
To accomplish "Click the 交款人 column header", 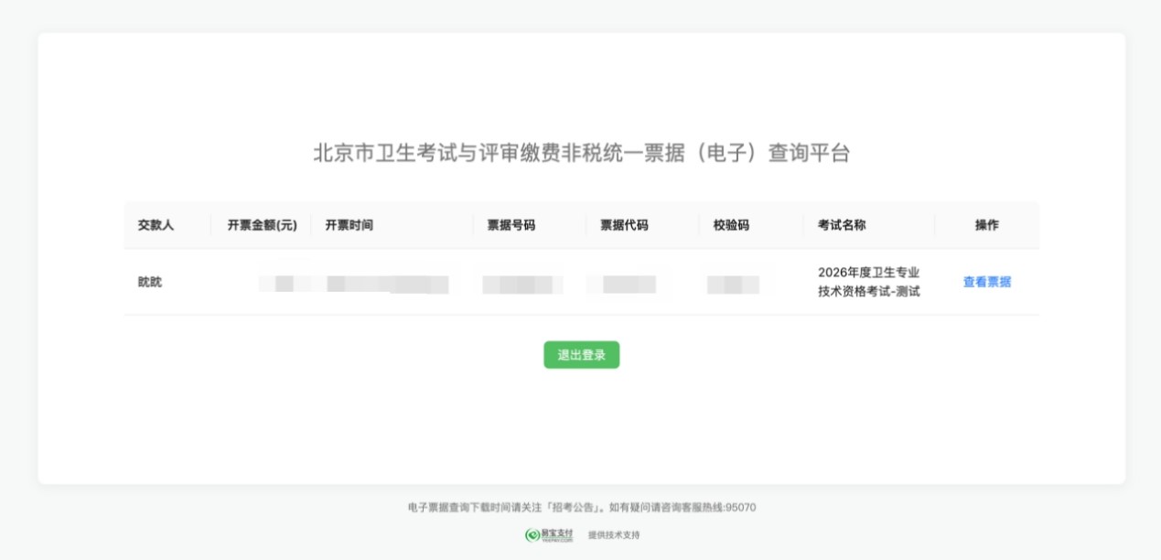I will click(156, 225).
